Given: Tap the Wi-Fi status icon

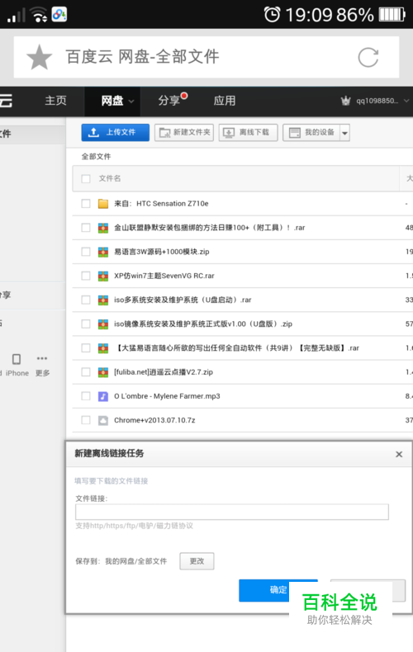Looking at the screenshot, I should coord(39,15).
